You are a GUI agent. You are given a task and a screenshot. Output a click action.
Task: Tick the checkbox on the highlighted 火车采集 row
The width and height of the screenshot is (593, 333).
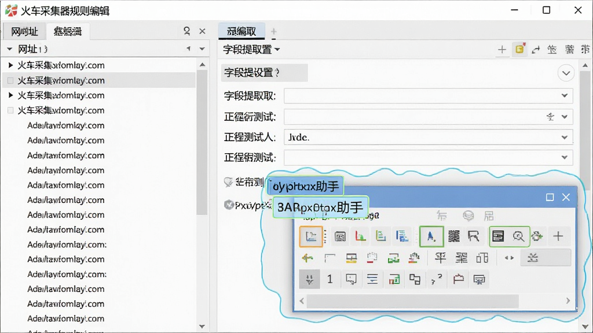[x=10, y=80]
